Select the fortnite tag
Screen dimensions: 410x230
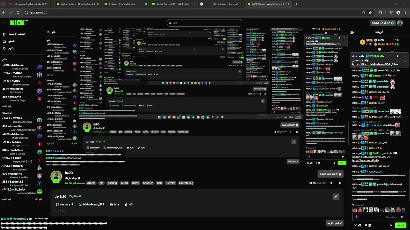tap(171, 183)
